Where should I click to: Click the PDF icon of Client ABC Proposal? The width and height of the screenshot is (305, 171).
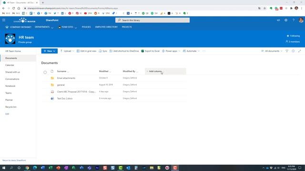point(52,92)
